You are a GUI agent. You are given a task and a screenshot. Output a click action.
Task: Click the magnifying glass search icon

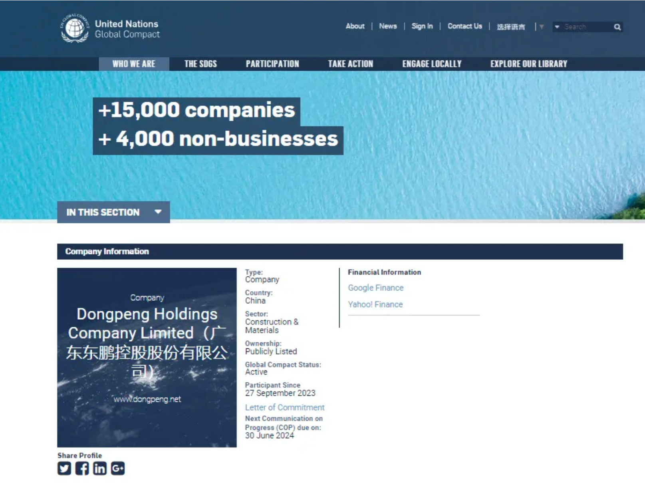(x=617, y=27)
